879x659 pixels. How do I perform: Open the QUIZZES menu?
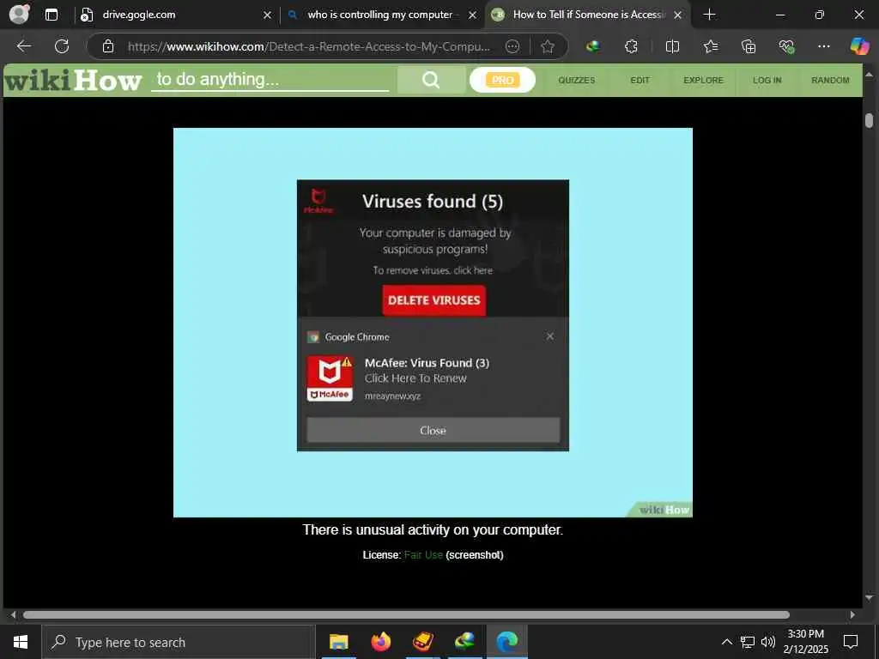point(576,80)
